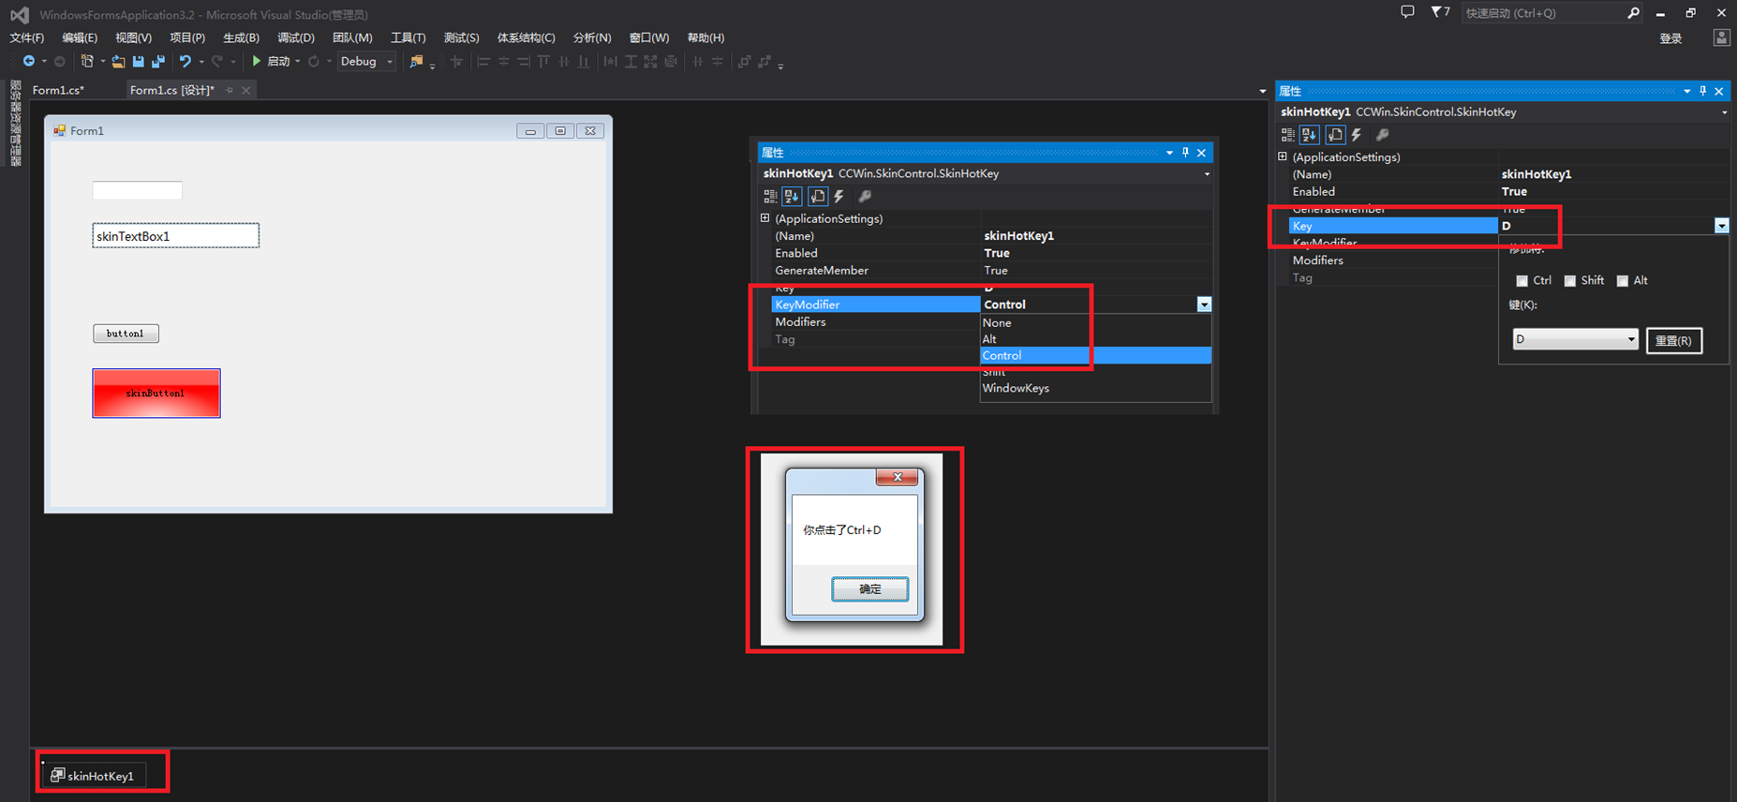The height and width of the screenshot is (802, 1737).
Task: Open the object selector dropdown in the docked right Properties panel
Action: (x=1724, y=112)
